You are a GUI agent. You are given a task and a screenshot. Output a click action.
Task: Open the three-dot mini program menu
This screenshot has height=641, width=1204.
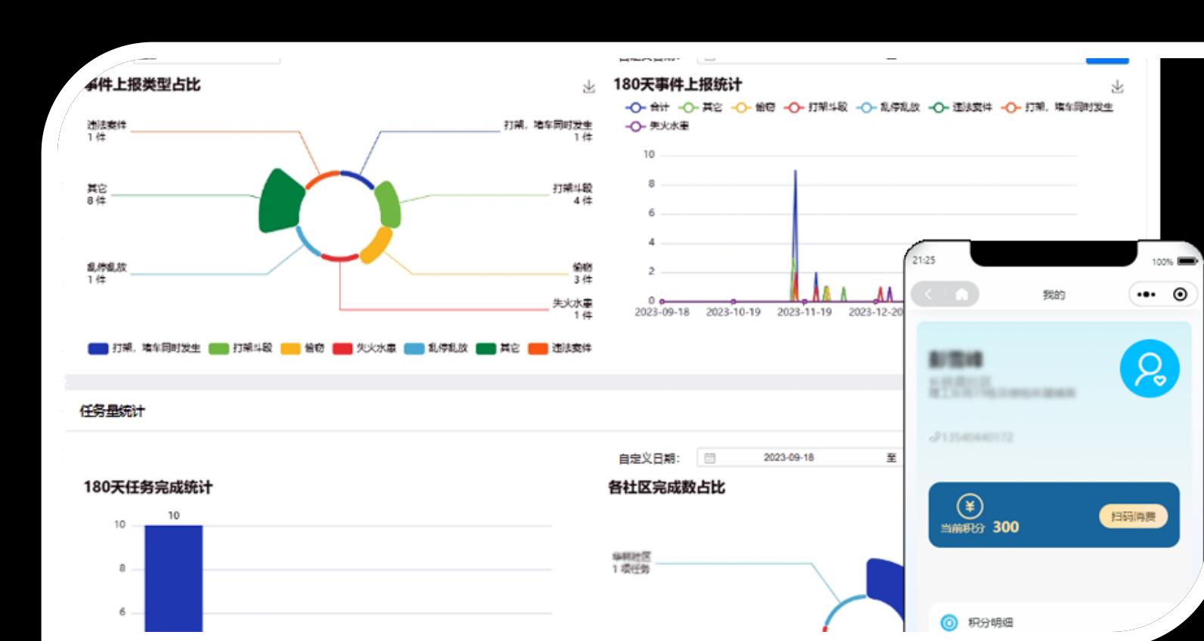[x=1146, y=294]
